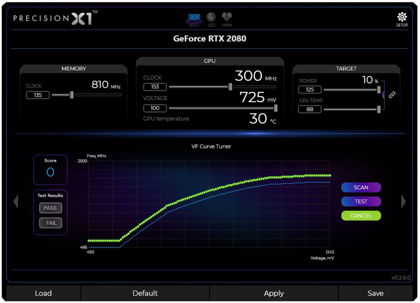Apply the current overclock settings
The height and width of the screenshot is (303, 420).
(274, 293)
